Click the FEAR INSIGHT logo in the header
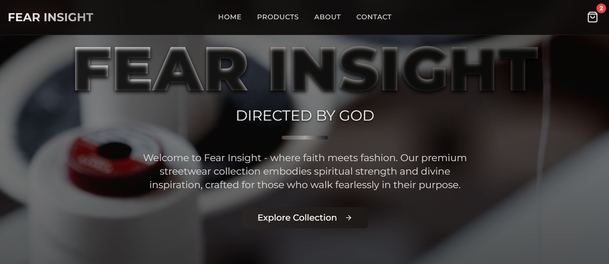Screen dimensions: 609x264 (50, 17)
